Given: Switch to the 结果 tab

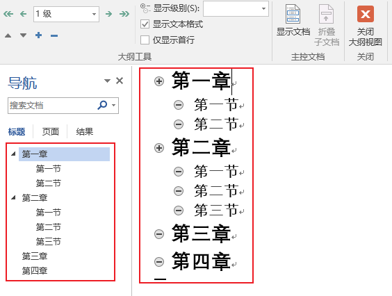Looking at the screenshot, I should pos(85,131).
